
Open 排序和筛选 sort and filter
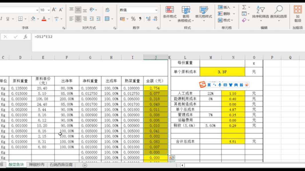click(260, 14)
